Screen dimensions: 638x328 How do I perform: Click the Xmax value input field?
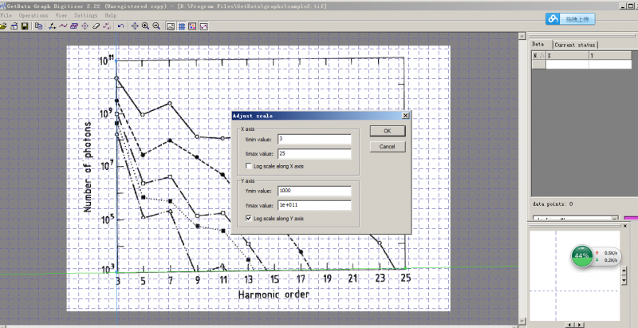[x=314, y=154]
